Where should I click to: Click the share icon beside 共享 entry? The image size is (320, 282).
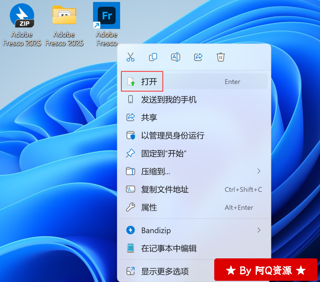(x=130, y=117)
